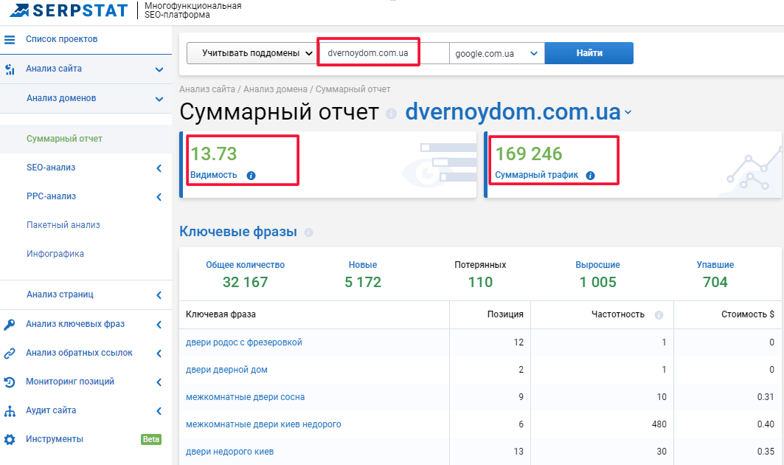Click the 32 167 total count value

(x=245, y=282)
